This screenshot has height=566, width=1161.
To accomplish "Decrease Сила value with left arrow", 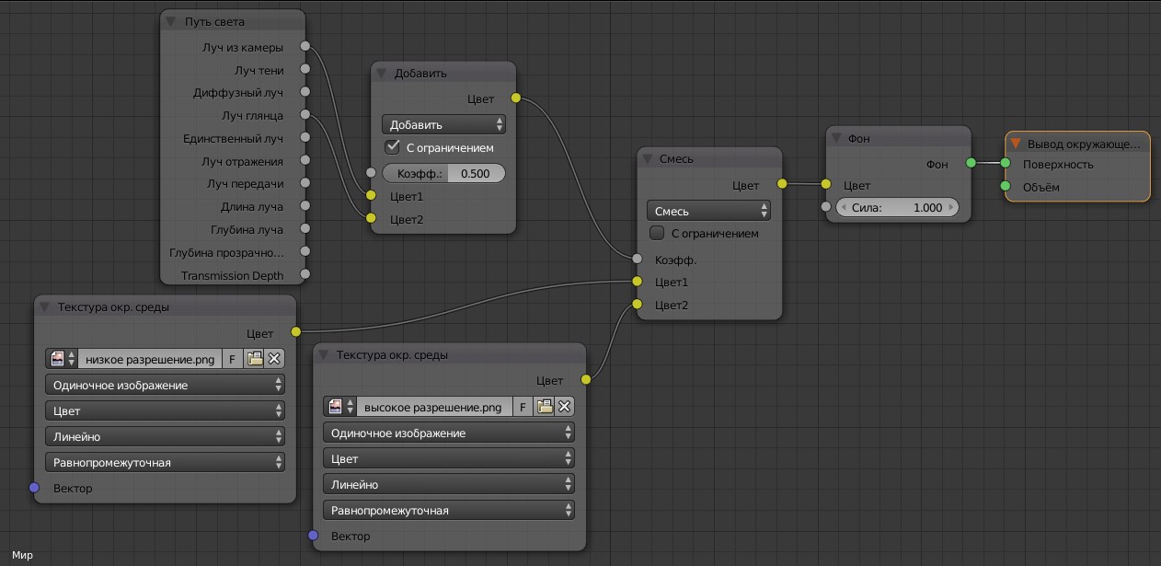I will click(x=844, y=208).
